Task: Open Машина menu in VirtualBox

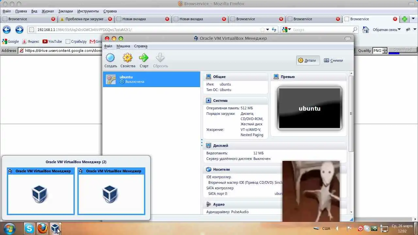Action: pos(123,46)
